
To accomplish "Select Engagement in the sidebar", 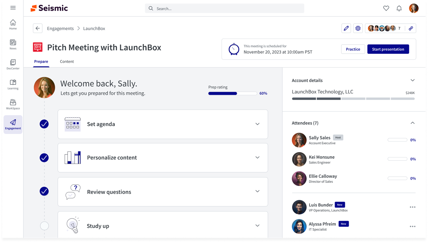I will pos(13,125).
